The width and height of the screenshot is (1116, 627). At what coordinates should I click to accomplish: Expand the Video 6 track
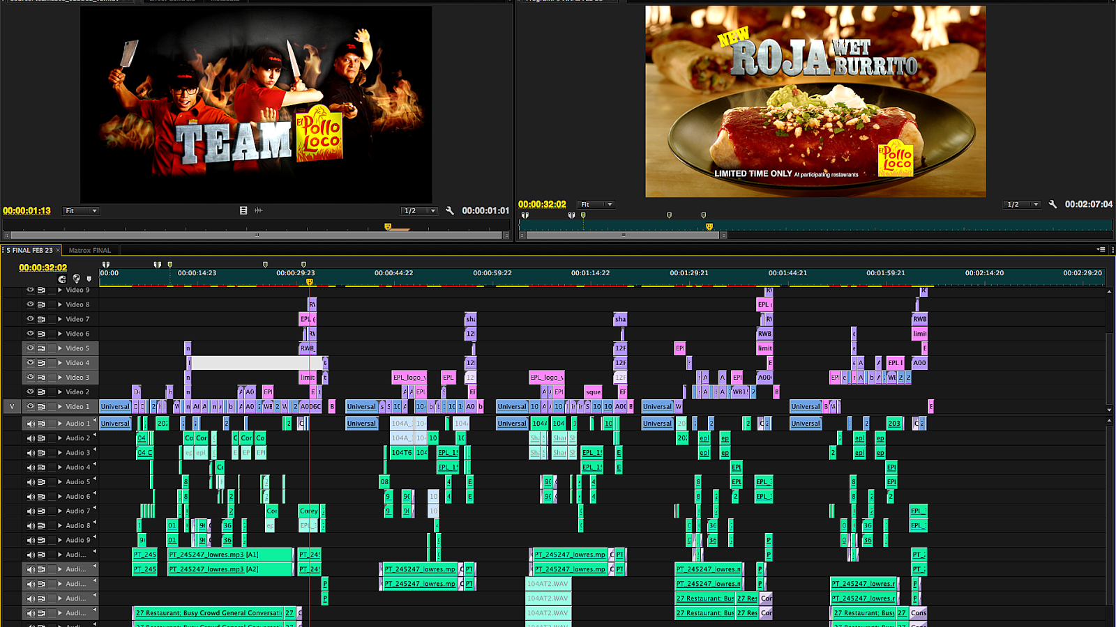60,334
